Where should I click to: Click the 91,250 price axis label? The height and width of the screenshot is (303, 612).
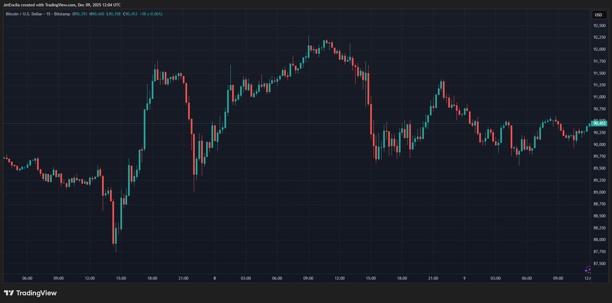click(599, 85)
